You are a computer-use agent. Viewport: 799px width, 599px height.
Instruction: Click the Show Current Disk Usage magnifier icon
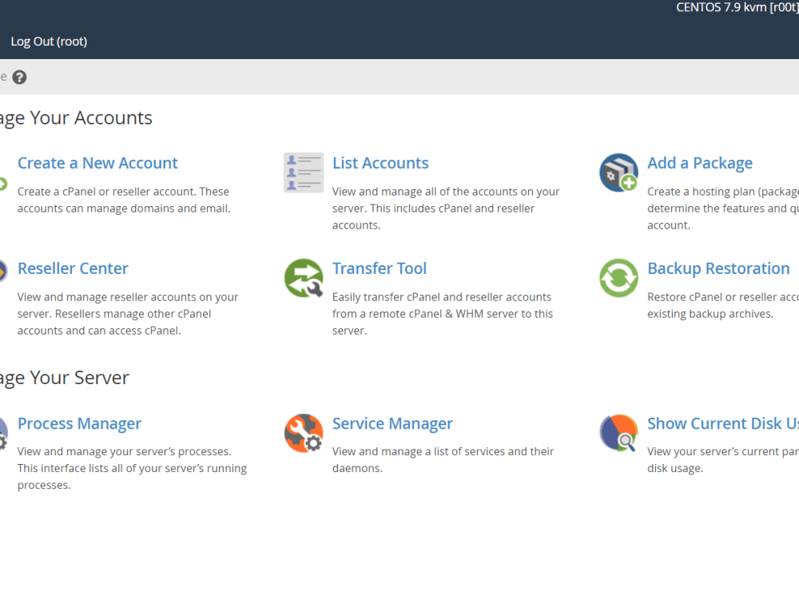point(618,433)
